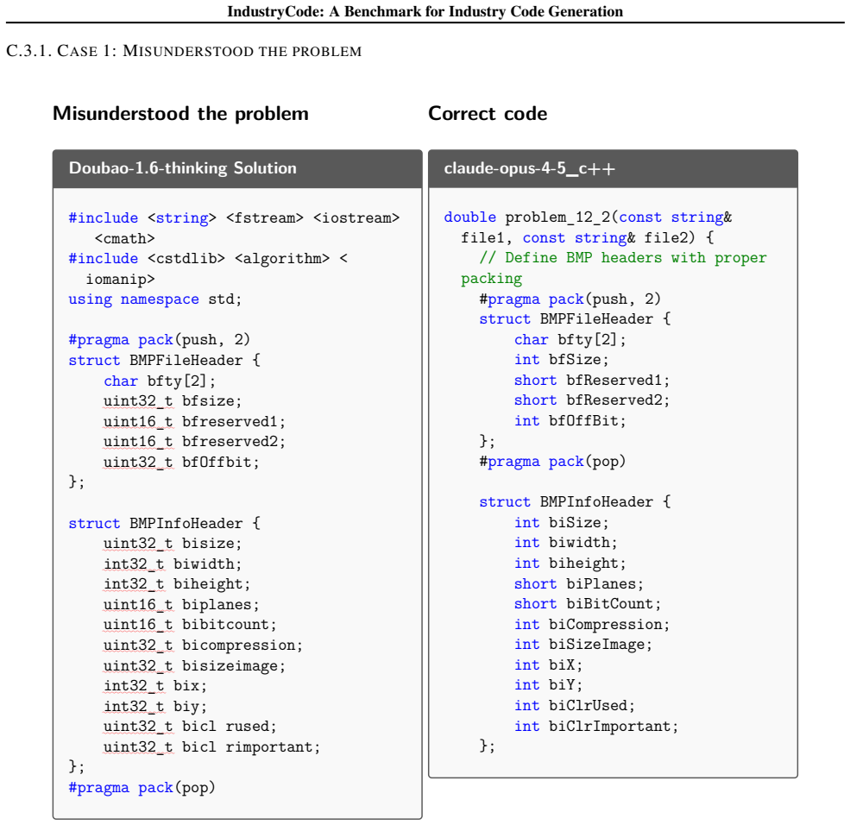Click the 'Misunderstood the problem' bold heading
This screenshot has height=825, width=850.
(180, 113)
